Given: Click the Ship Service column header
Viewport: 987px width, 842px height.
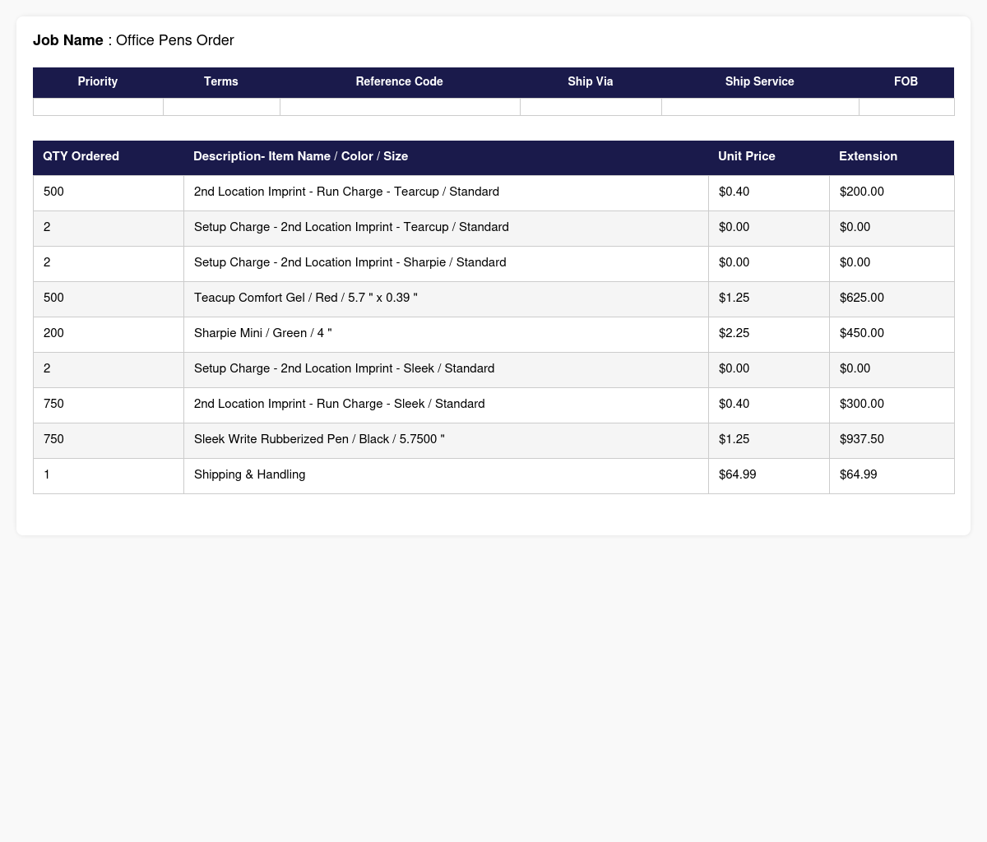Looking at the screenshot, I should [x=760, y=82].
